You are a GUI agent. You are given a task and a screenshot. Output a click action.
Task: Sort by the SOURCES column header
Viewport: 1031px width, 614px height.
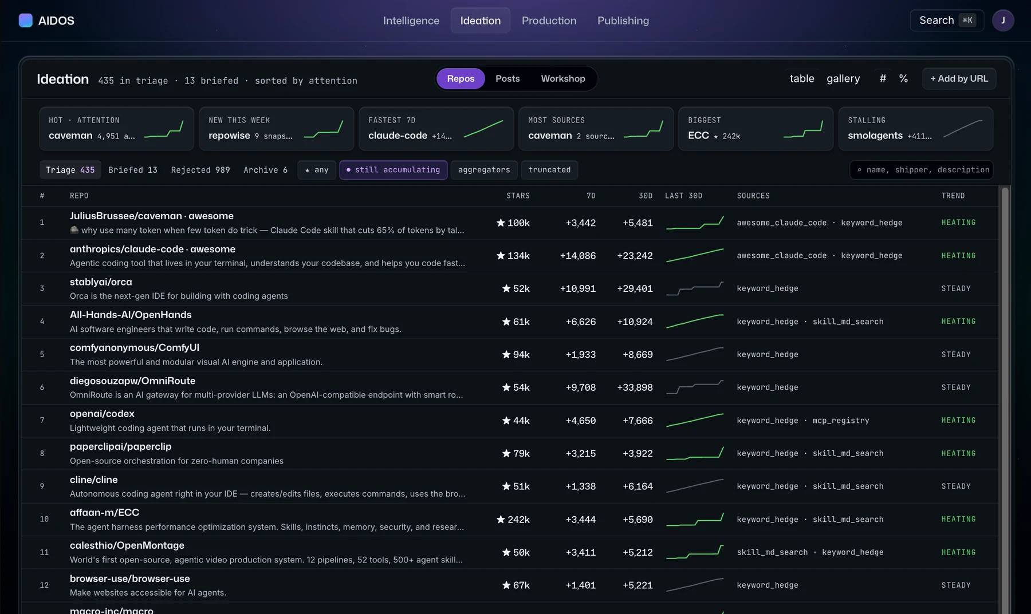pos(753,196)
